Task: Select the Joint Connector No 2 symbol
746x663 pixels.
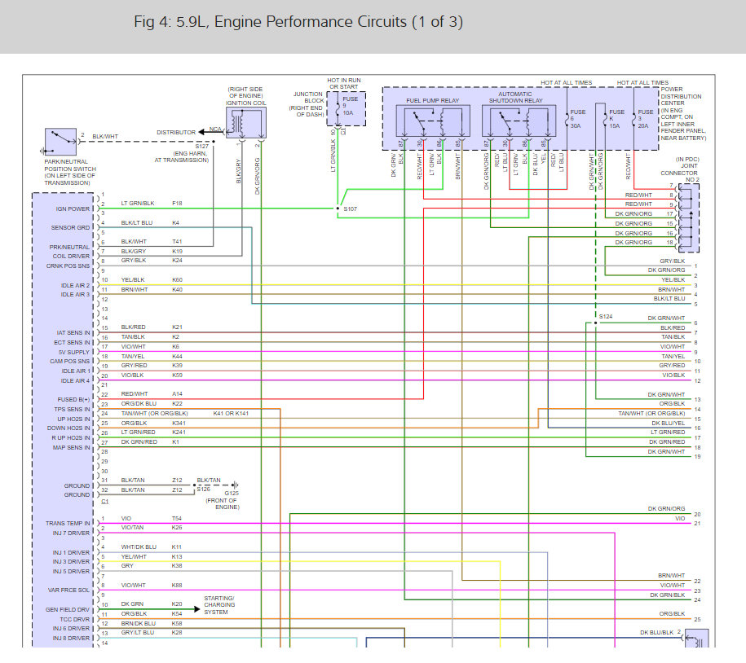Action: tap(688, 218)
